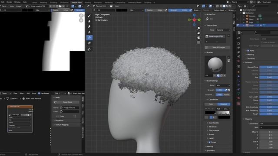Open Blend Mix dropdown in Brush Settings
Image resolution: width=278 pixels, height=156 pixels.
(223, 85)
